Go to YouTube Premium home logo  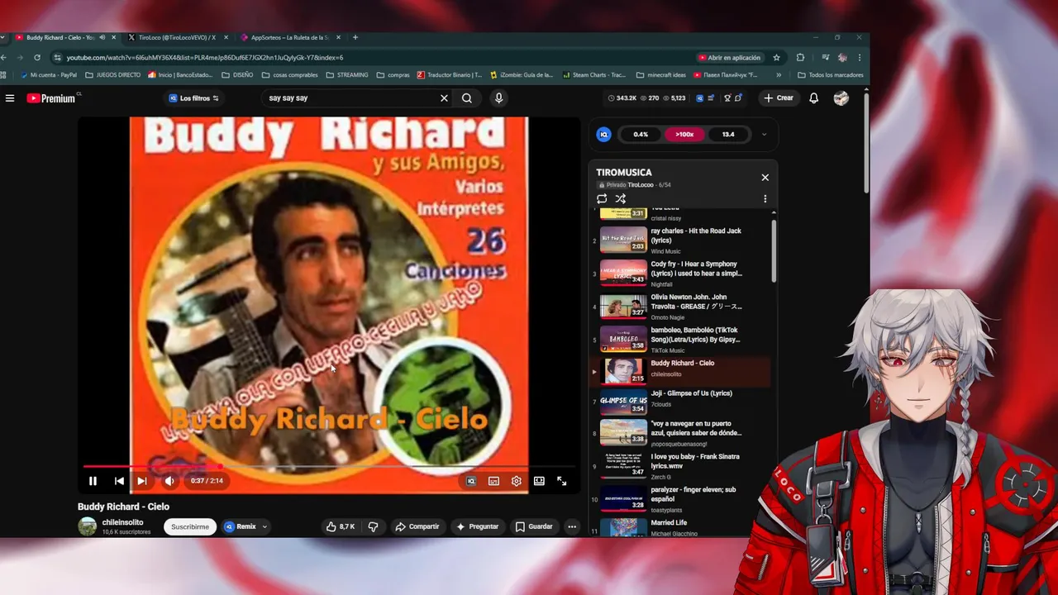click(x=51, y=98)
